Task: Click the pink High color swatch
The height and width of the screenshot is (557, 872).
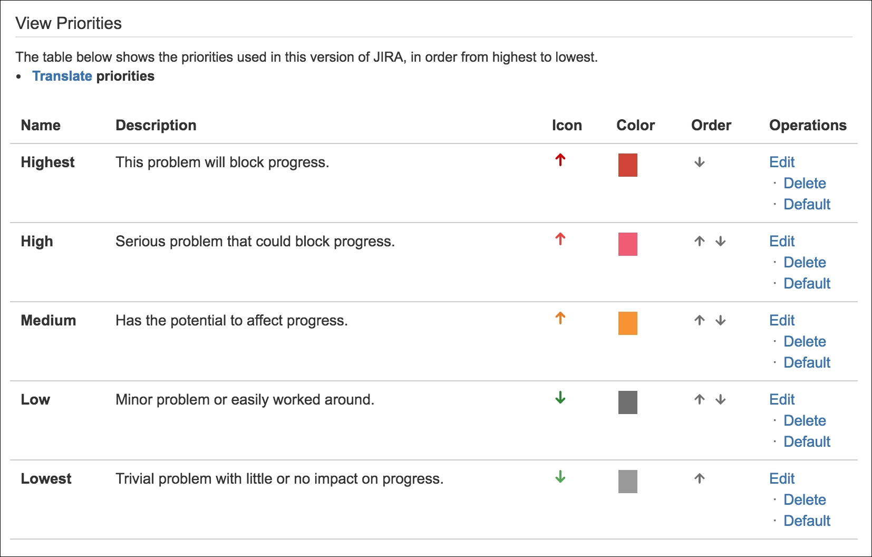Action: point(628,244)
